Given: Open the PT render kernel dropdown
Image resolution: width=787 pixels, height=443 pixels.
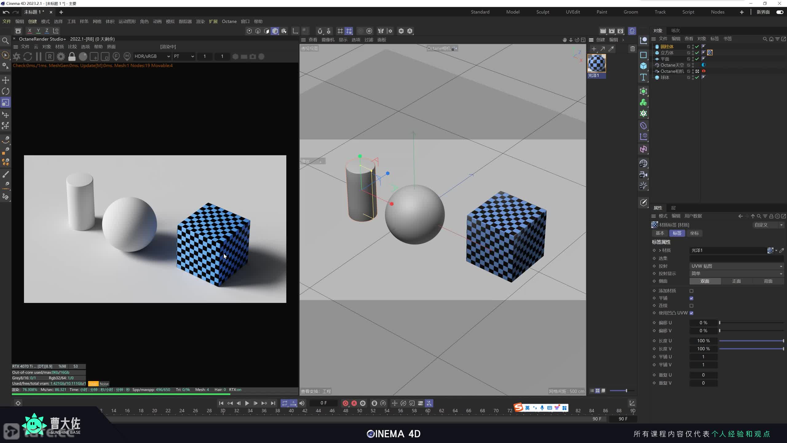Looking at the screenshot, I should pos(184,56).
